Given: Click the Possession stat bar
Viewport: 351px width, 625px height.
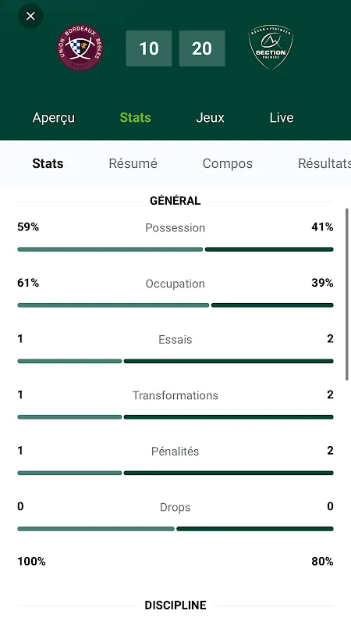Looking at the screenshot, I should 175,249.
